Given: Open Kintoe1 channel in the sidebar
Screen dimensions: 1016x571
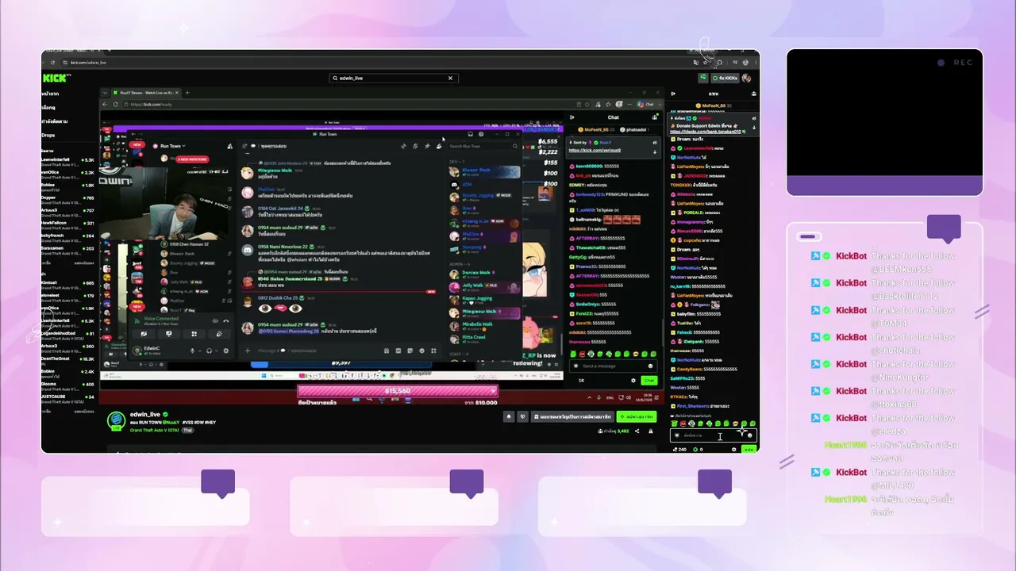Looking at the screenshot, I should [x=67, y=284].
